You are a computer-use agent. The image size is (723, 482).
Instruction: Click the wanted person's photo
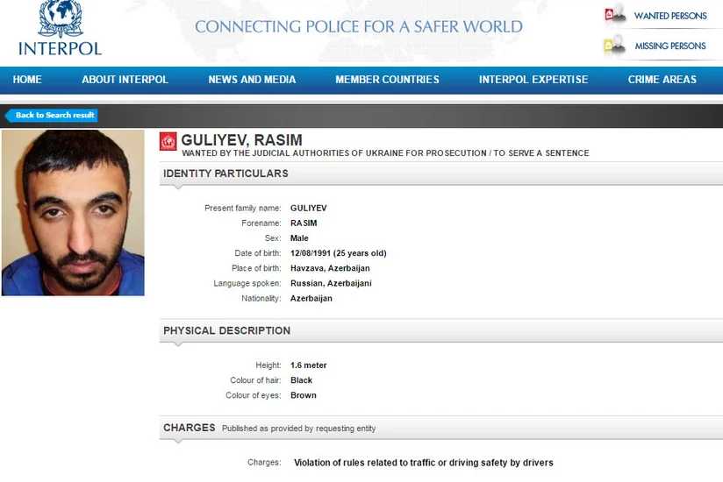coord(73,213)
